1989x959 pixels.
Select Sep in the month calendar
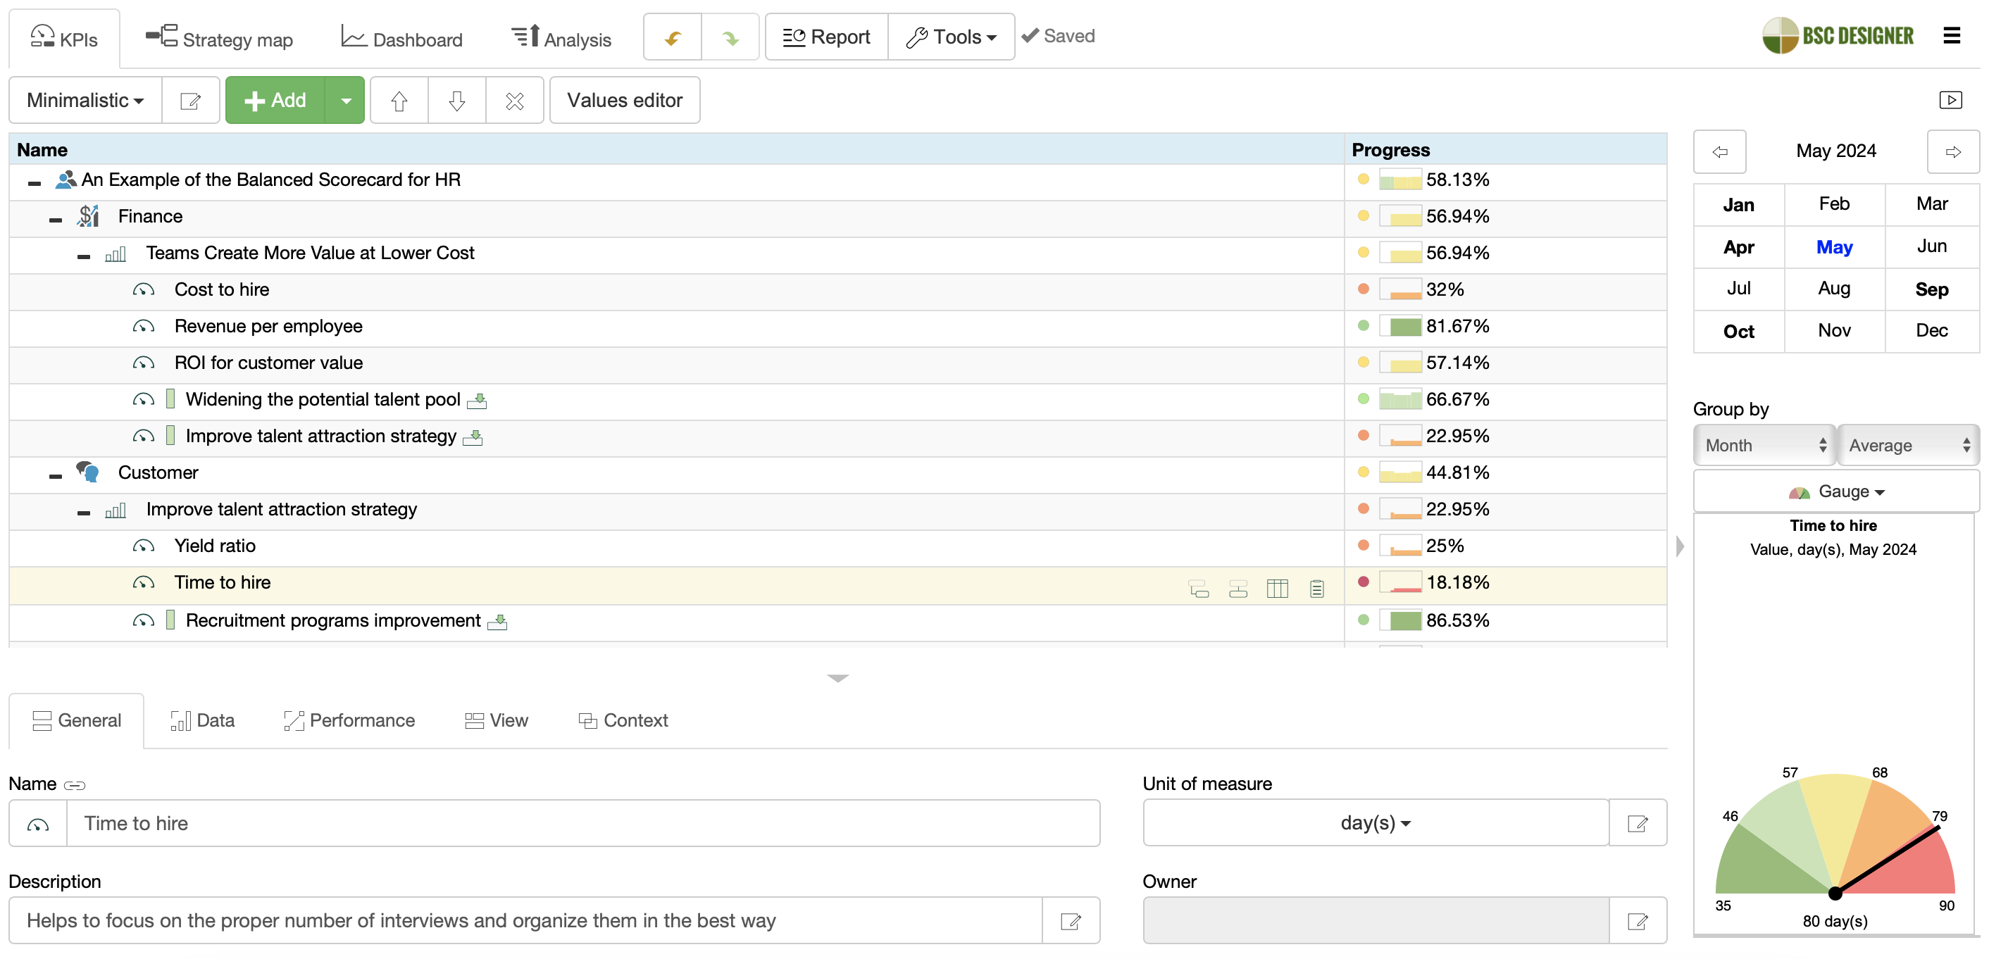[x=1931, y=289]
